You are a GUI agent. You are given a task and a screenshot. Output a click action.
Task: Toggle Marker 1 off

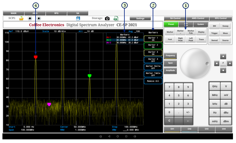click(153, 39)
